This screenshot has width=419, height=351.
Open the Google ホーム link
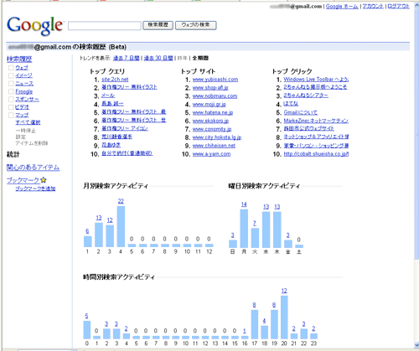click(342, 6)
